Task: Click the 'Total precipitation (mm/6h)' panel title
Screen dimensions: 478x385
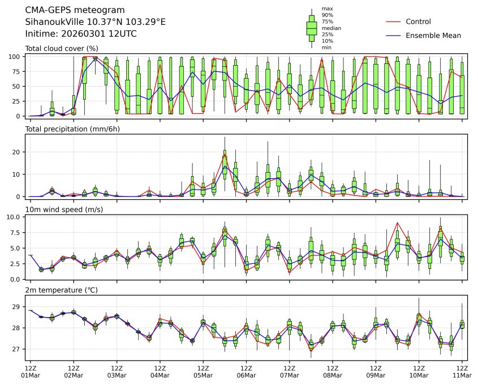Action: point(74,129)
